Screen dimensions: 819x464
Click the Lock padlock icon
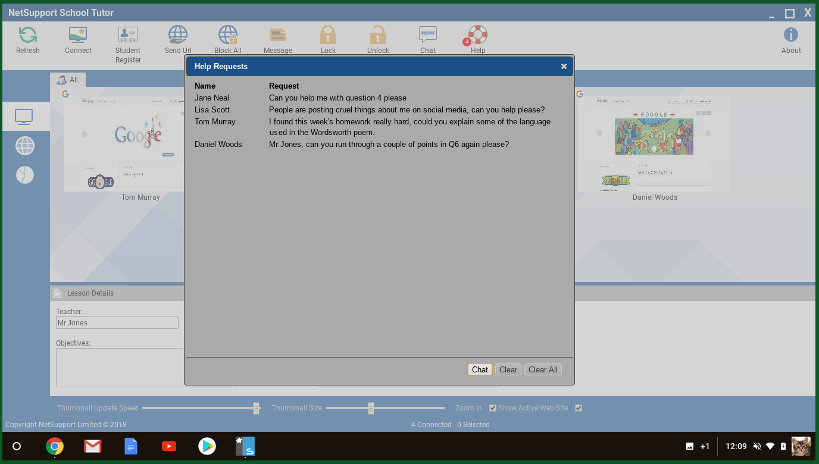(x=328, y=35)
